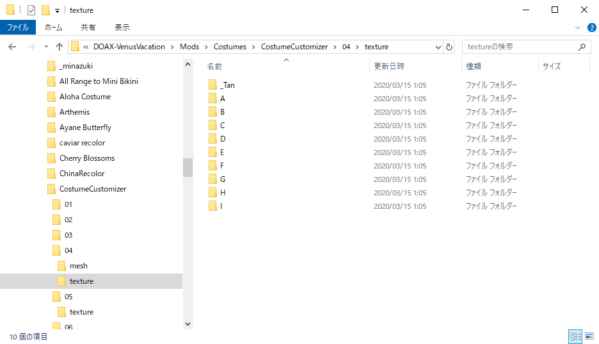This screenshot has height=344, width=599.
Task: Click the Mods breadcrumb
Action: pos(189,47)
